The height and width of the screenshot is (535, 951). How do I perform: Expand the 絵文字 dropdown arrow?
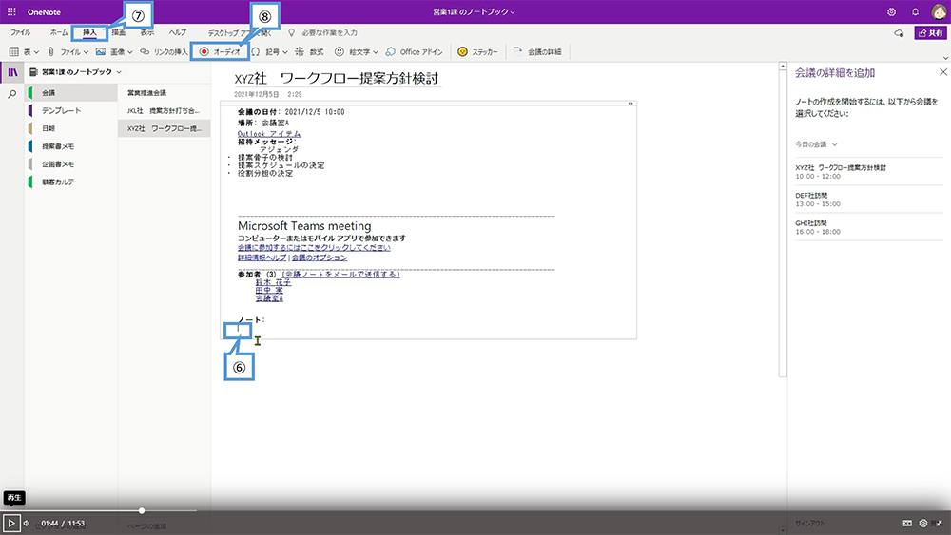[x=376, y=52]
